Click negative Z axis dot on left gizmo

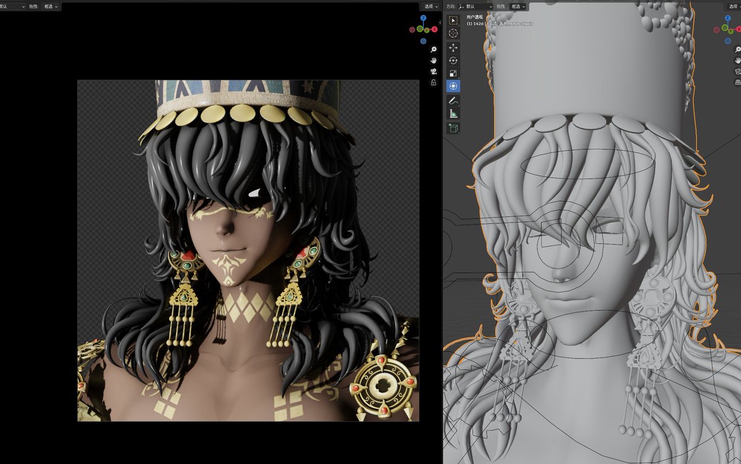pyautogui.click(x=423, y=41)
